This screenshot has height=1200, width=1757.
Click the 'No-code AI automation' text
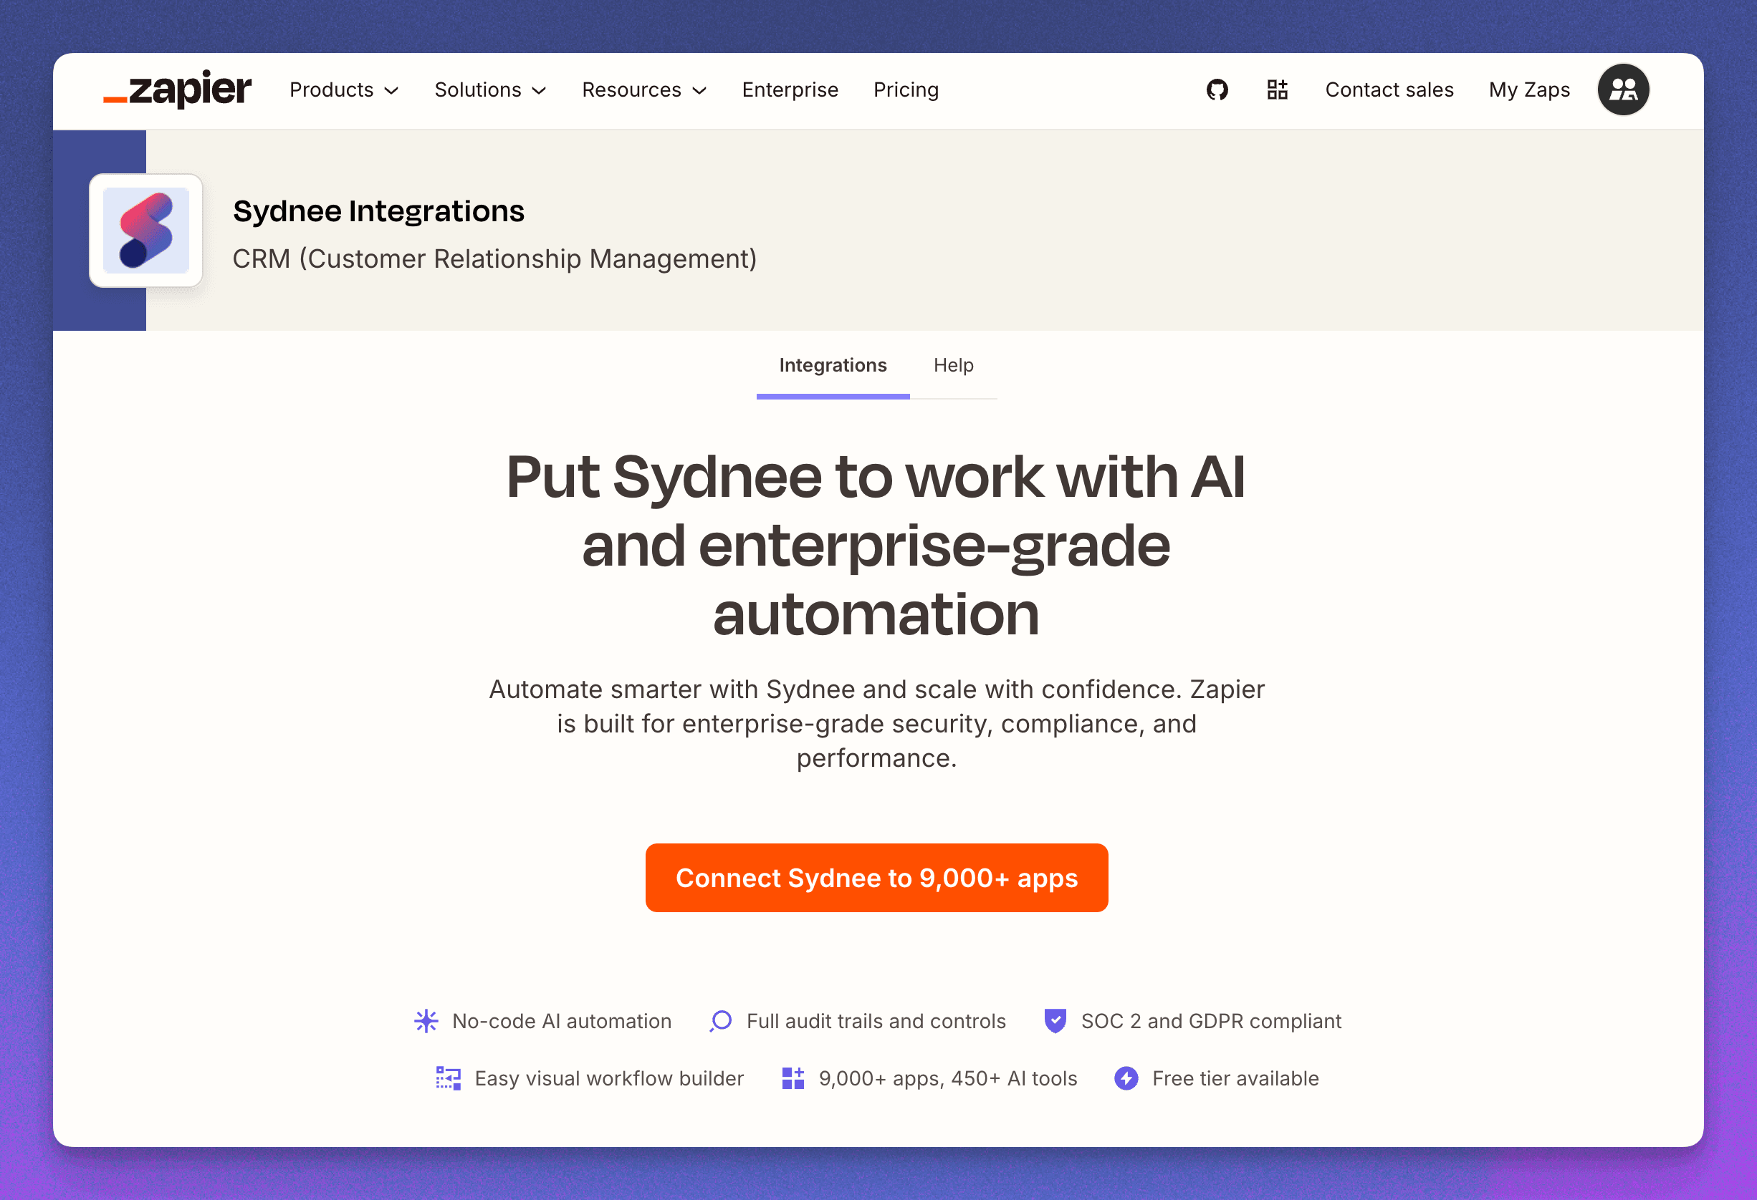[562, 1021]
